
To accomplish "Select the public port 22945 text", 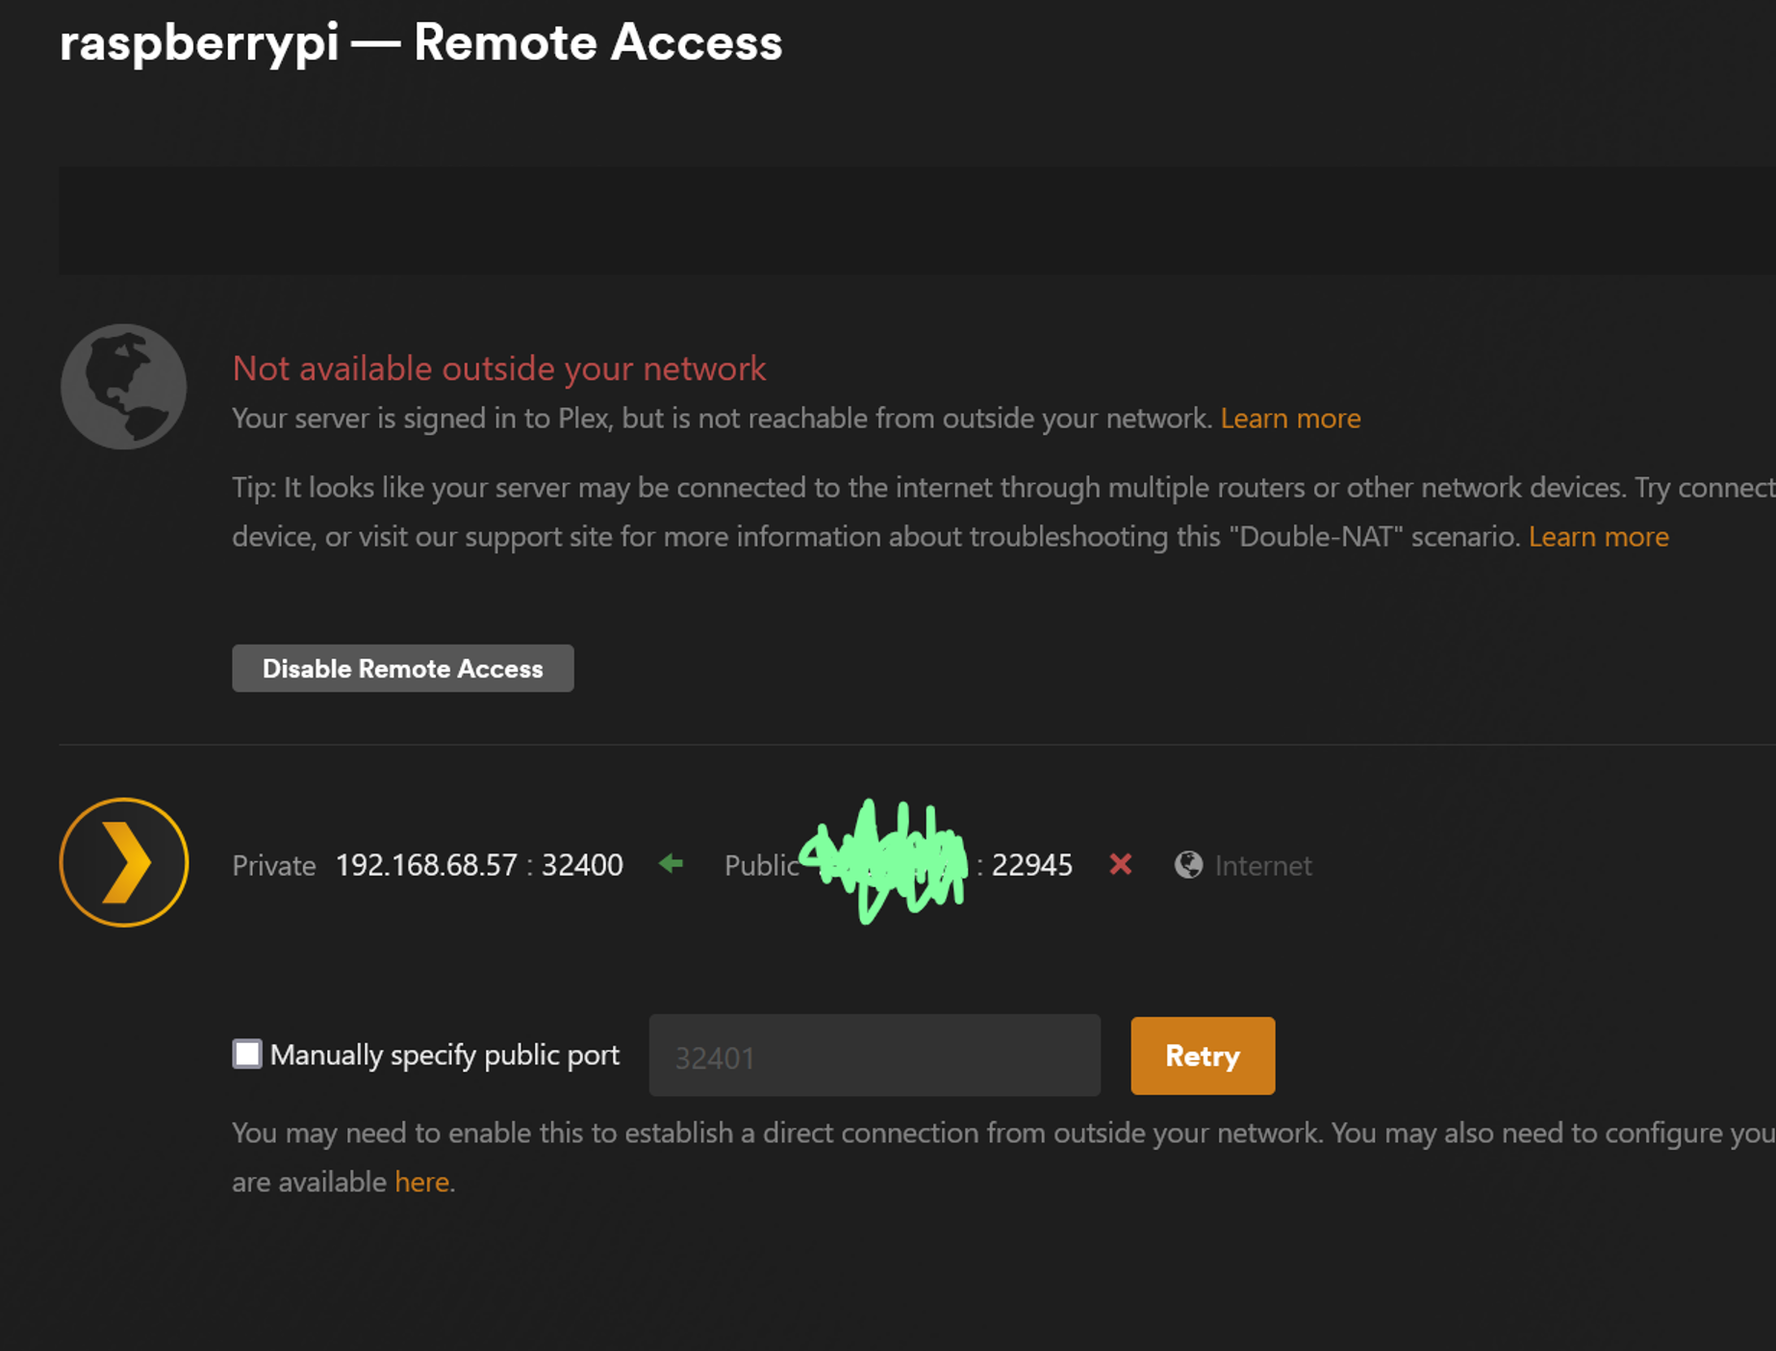I will pyautogui.click(x=1031, y=865).
